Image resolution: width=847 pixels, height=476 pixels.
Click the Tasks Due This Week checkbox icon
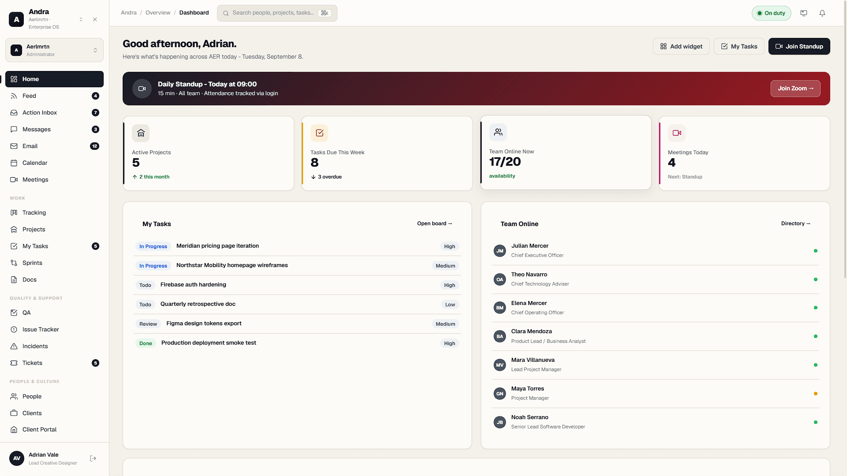pyautogui.click(x=319, y=133)
